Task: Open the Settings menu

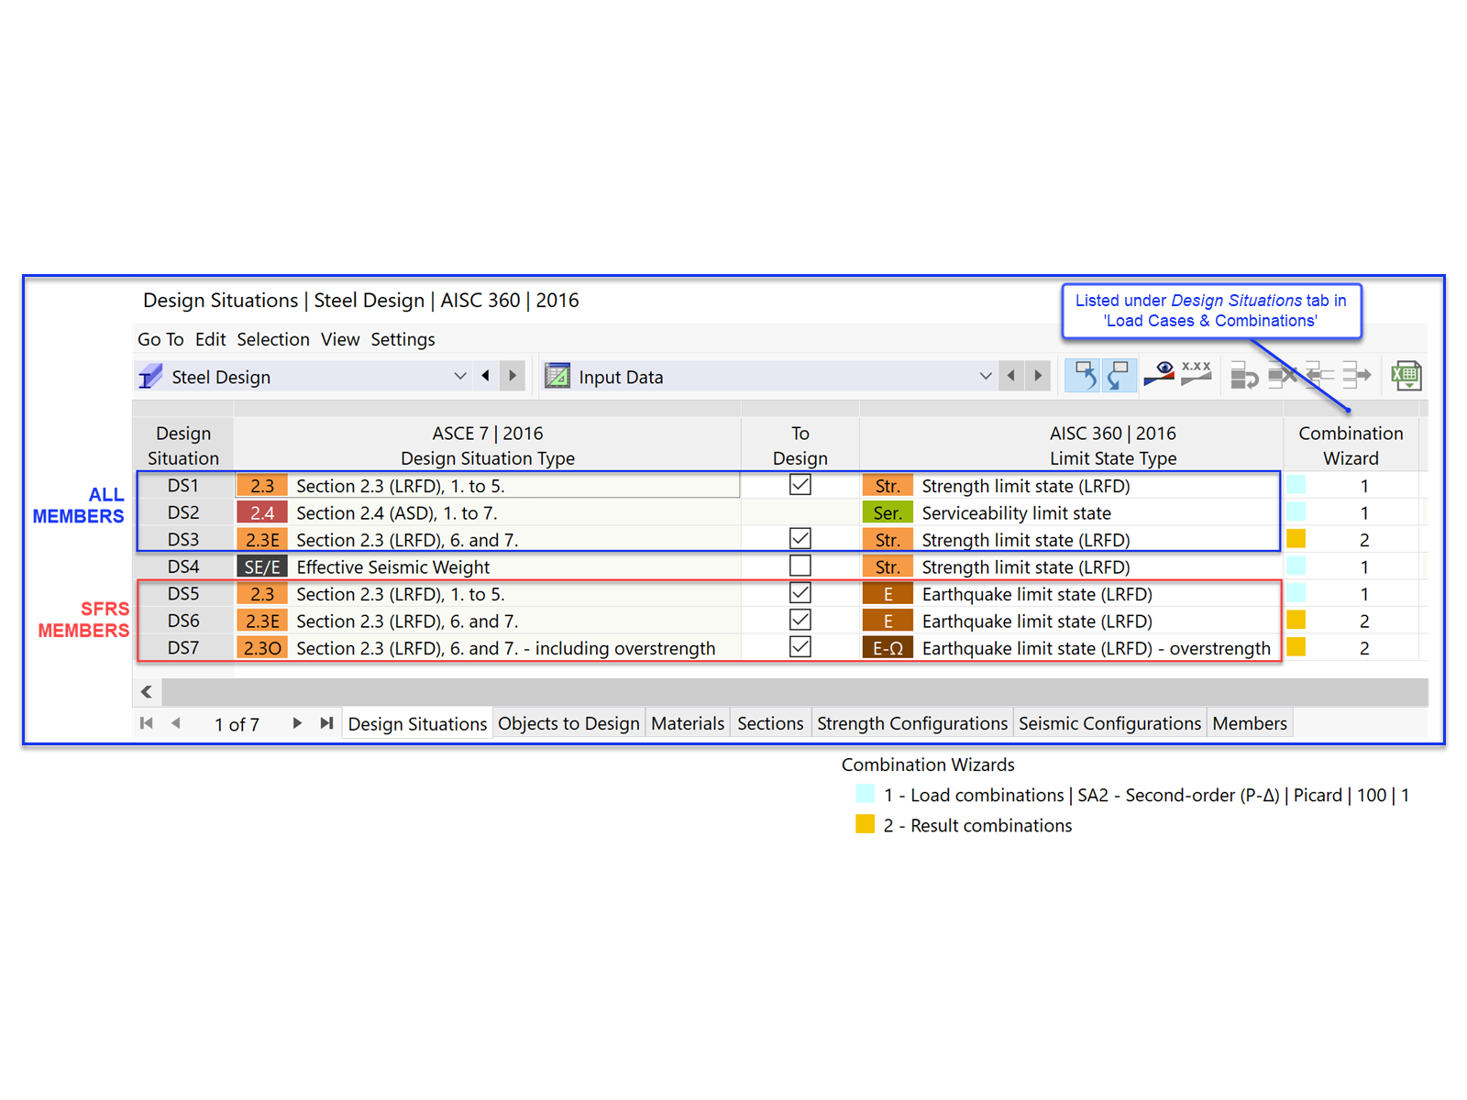Action: pos(403,339)
